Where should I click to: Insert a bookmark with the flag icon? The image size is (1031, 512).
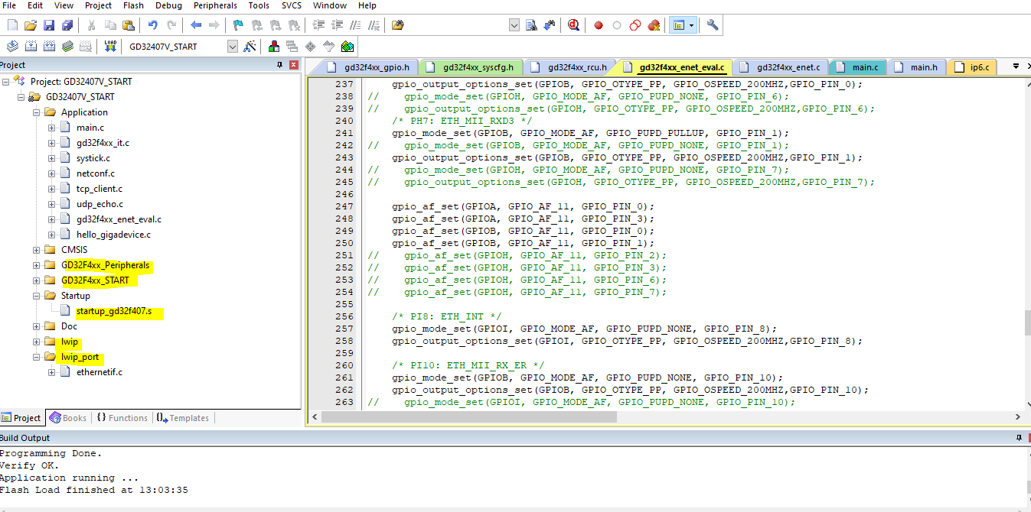click(238, 25)
